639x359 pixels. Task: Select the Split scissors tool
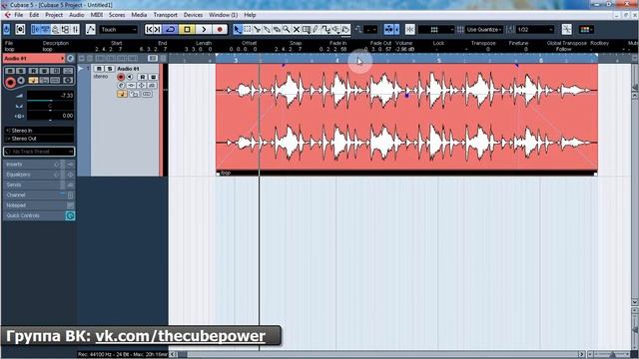258,29
